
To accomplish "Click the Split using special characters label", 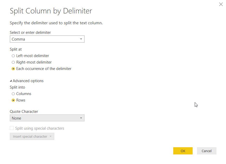I will pos(40,128).
